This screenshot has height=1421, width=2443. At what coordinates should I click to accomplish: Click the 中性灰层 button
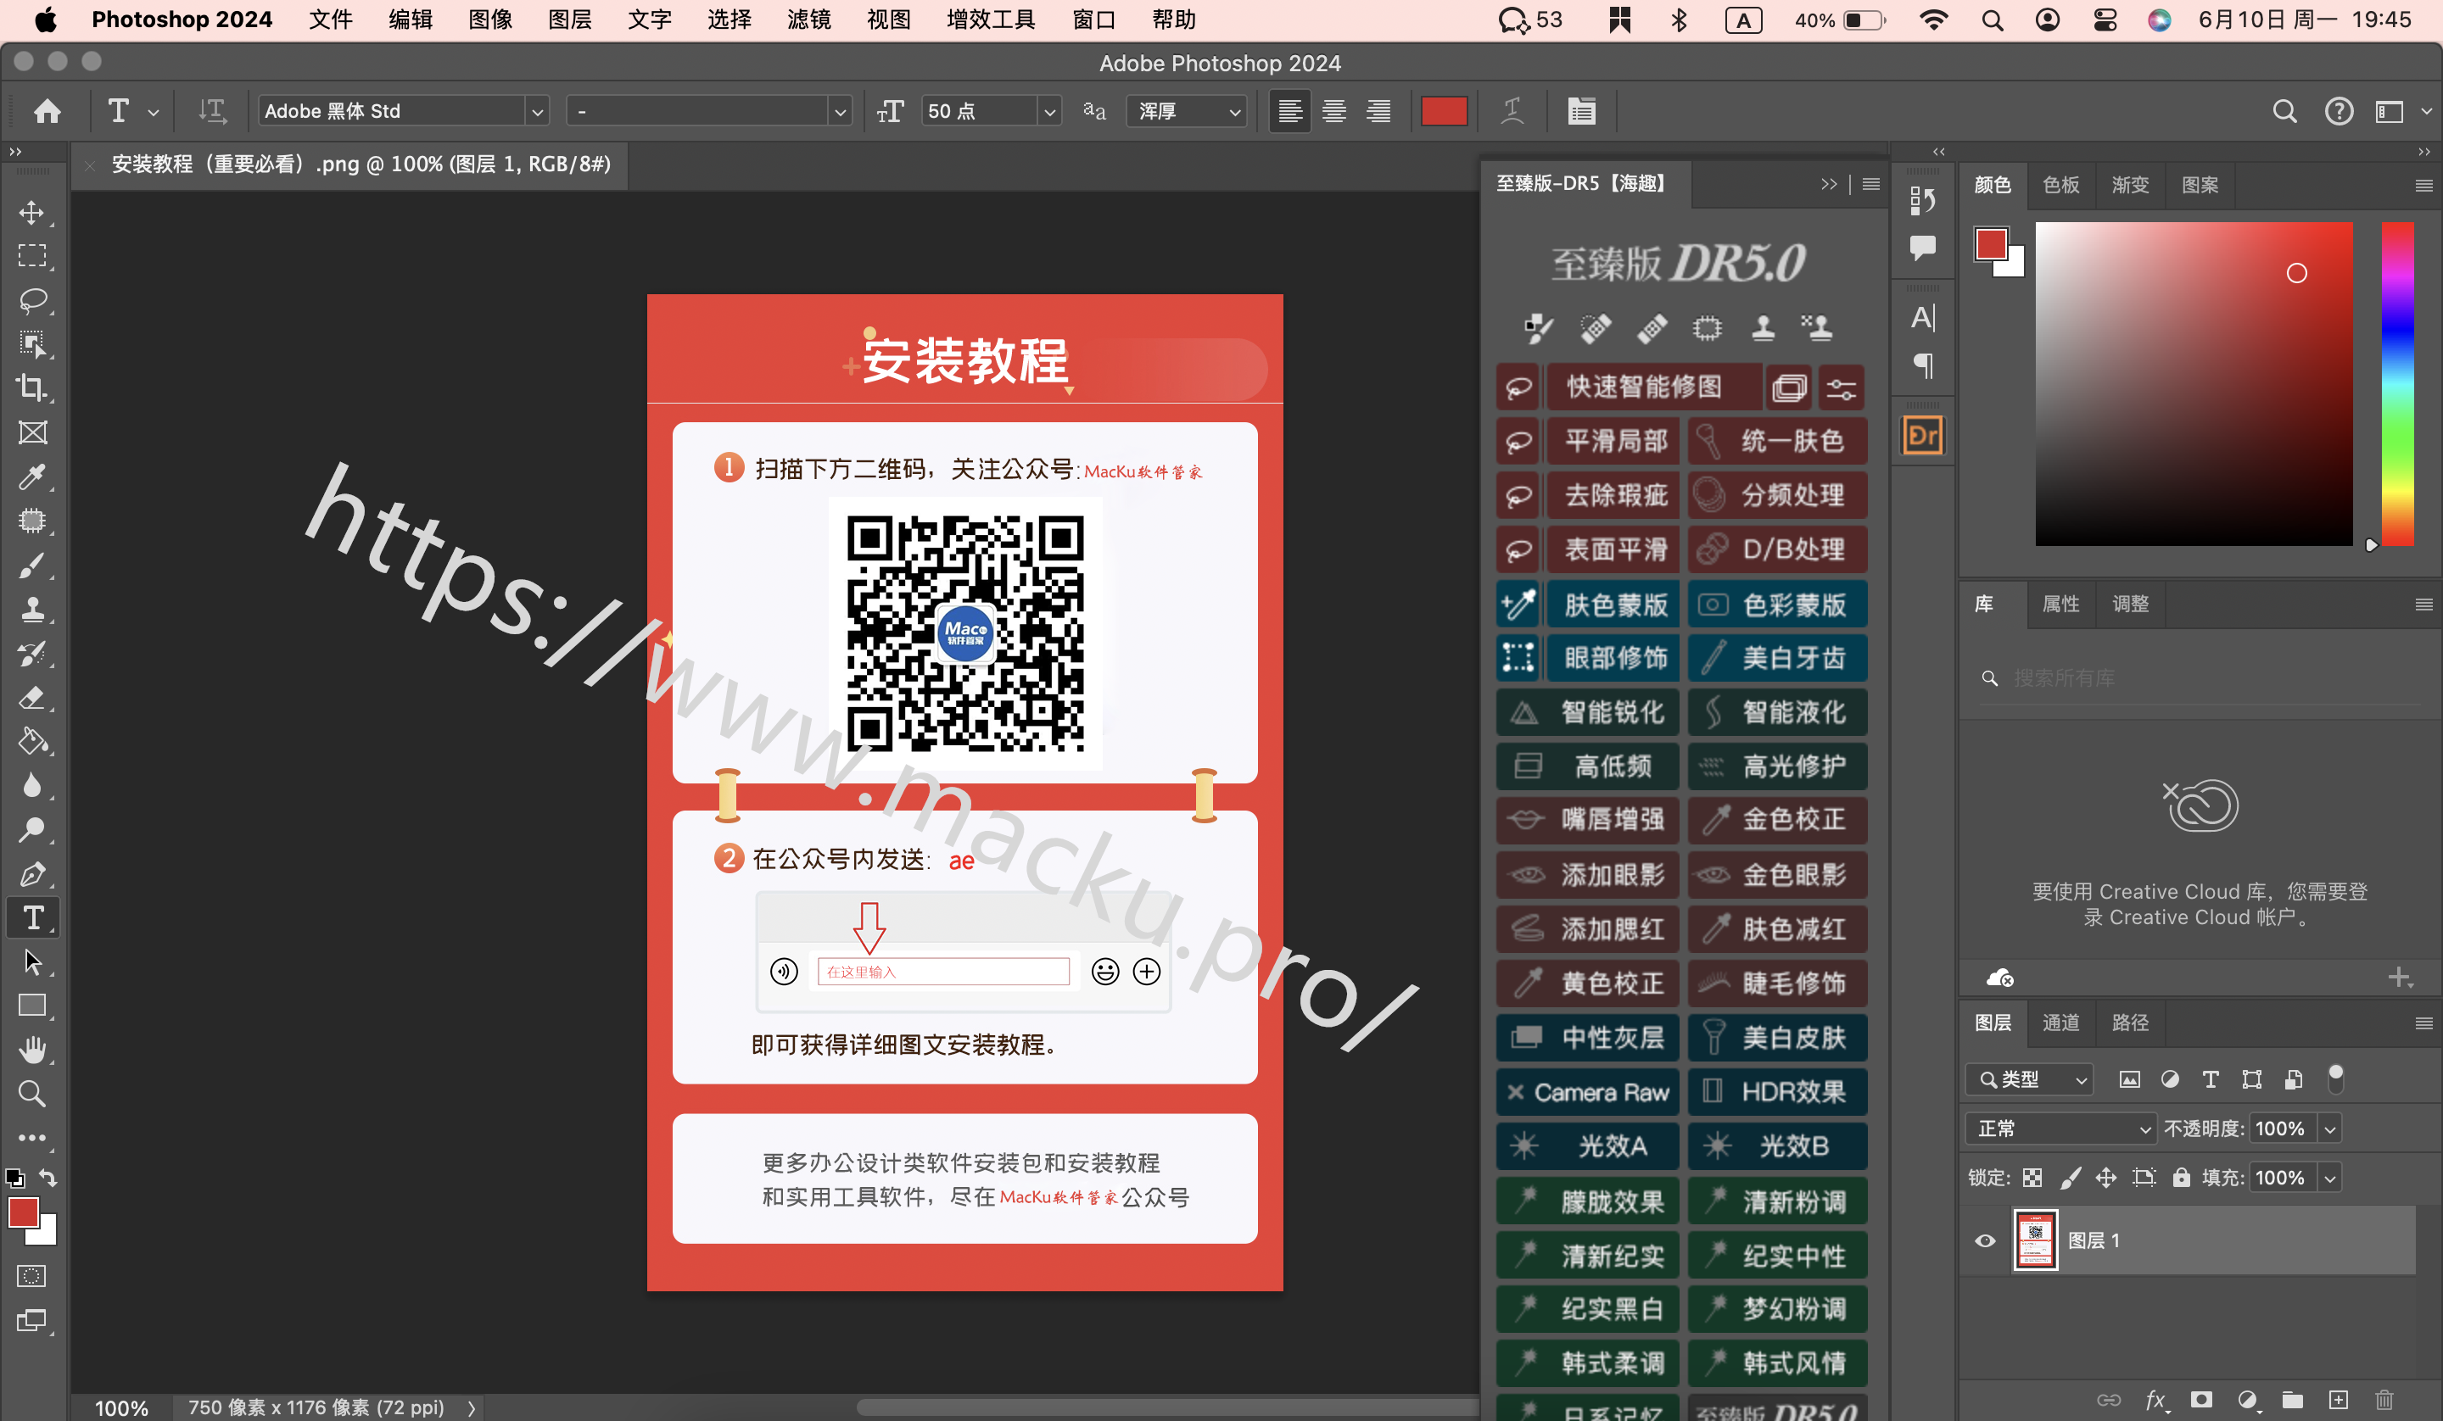[x=1588, y=1038]
